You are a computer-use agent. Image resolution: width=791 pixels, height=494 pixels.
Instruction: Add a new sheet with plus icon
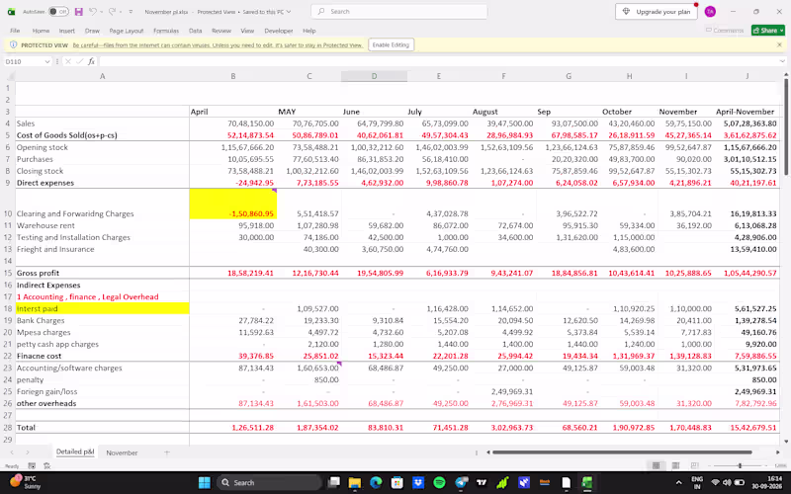[167, 453]
